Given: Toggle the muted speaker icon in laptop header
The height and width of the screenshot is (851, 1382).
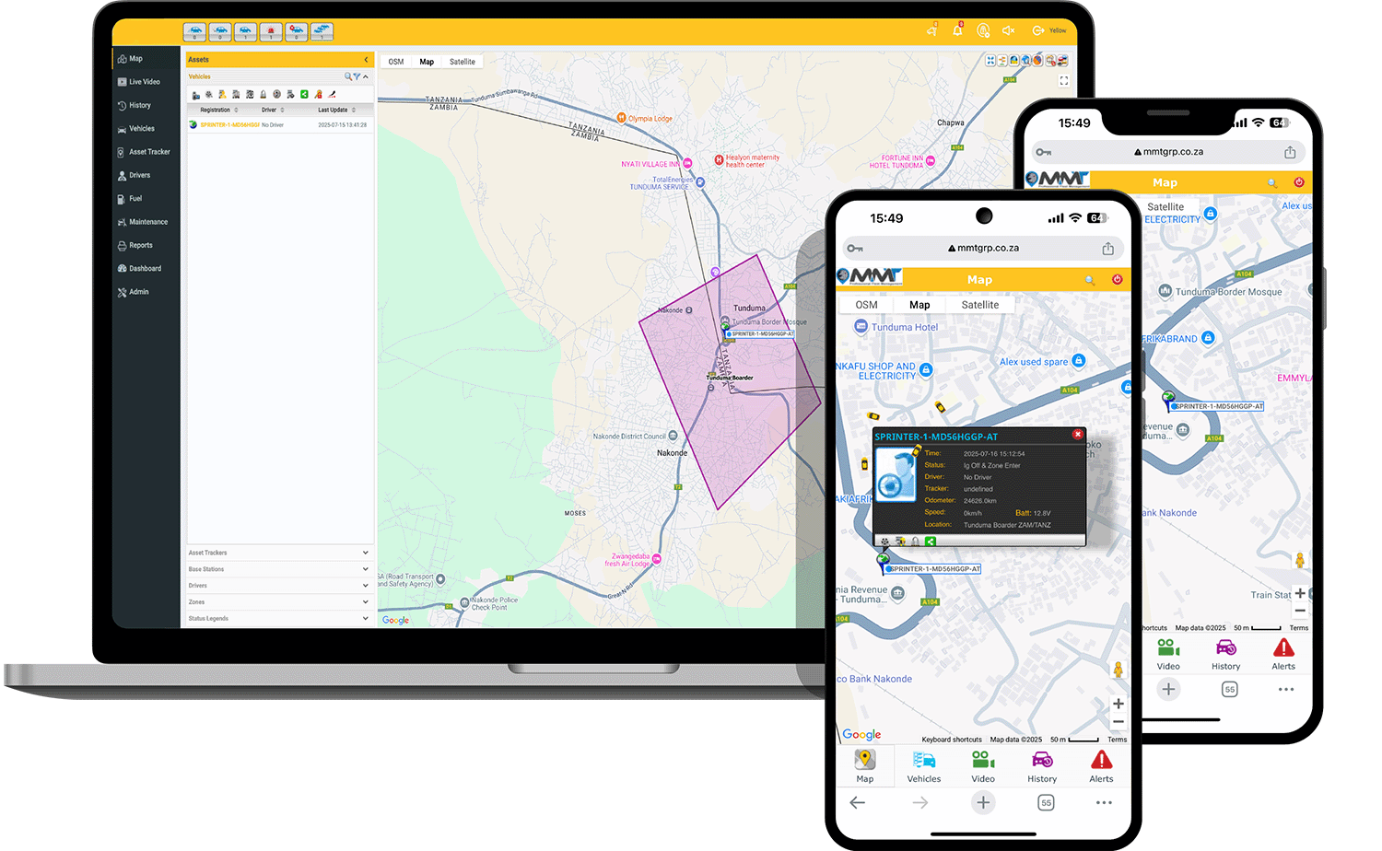Looking at the screenshot, I should [x=1008, y=31].
